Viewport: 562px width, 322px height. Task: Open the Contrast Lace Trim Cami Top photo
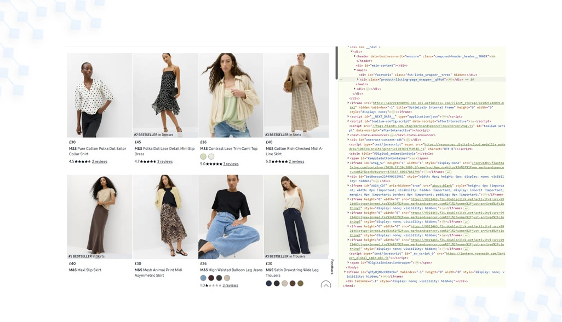231,95
